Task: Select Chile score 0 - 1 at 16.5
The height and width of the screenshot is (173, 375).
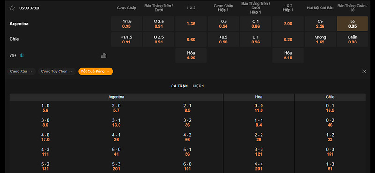Action: tap(330, 108)
